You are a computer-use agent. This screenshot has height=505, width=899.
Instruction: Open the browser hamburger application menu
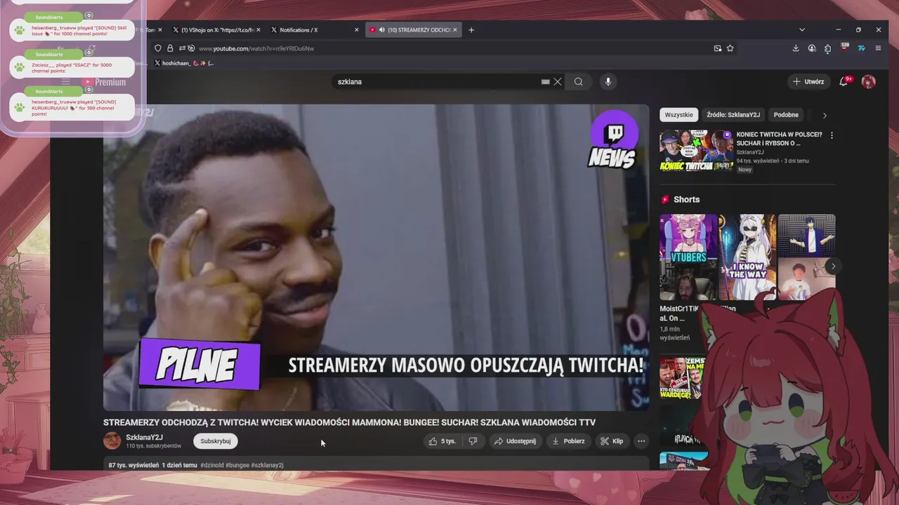(x=878, y=48)
